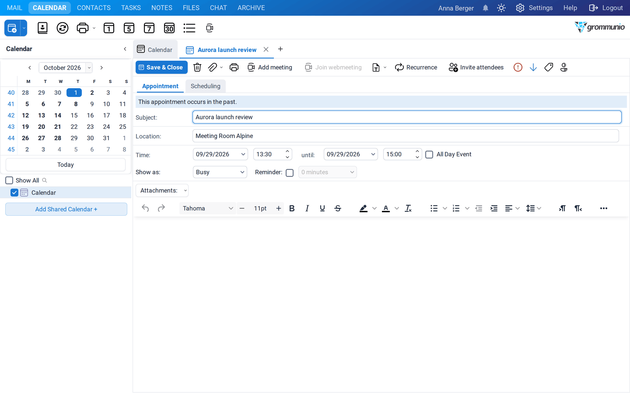630x393 pixels.
Task: Switch to the Scheduling tab
Action: pos(206,86)
